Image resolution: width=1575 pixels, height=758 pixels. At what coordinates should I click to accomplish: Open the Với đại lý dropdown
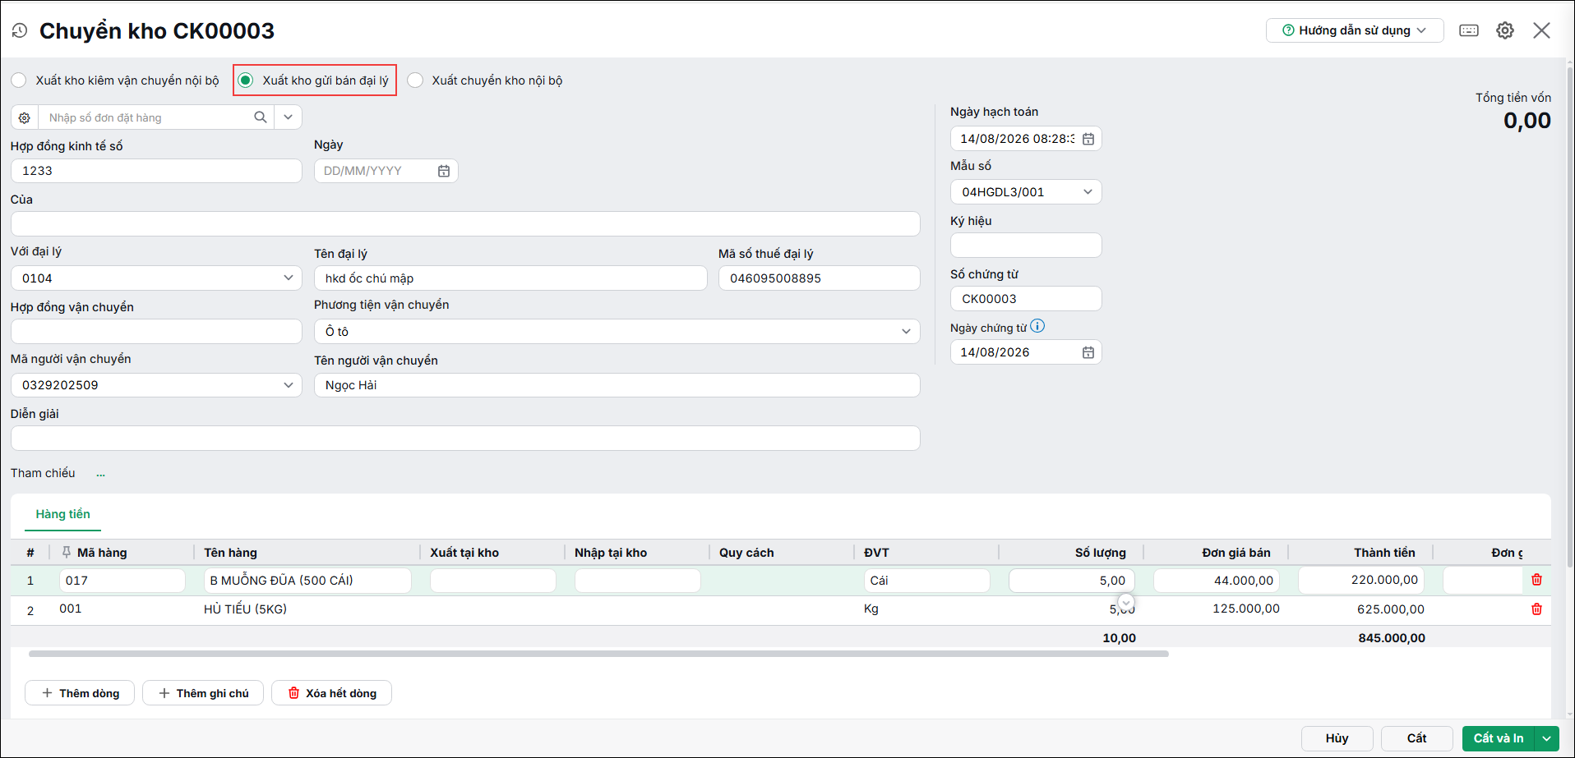point(289,278)
